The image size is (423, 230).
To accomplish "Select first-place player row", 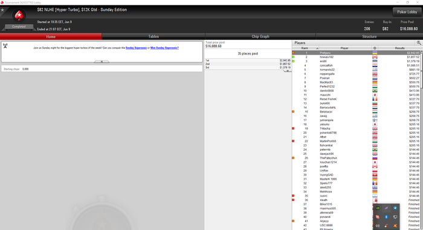I will click(356, 53).
